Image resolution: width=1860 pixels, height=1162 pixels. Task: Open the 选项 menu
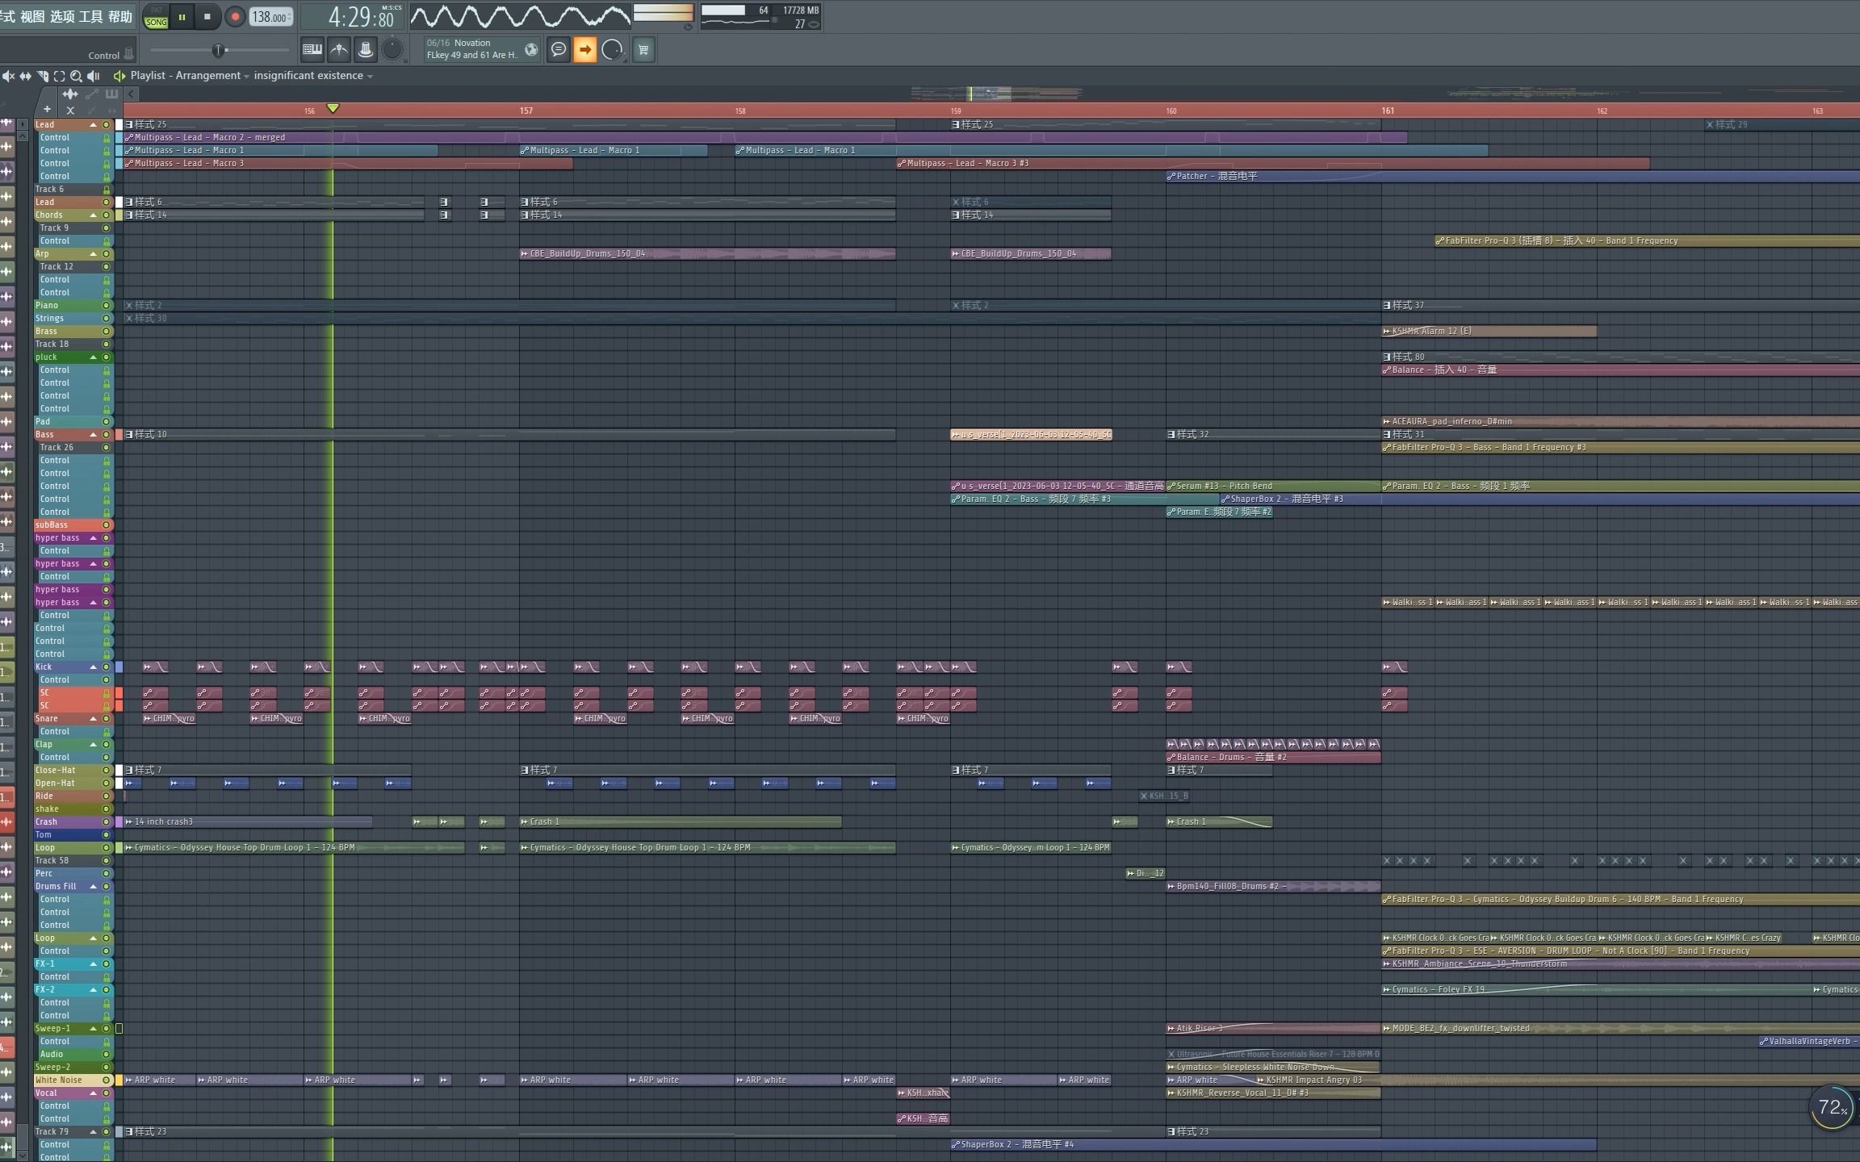coord(62,17)
